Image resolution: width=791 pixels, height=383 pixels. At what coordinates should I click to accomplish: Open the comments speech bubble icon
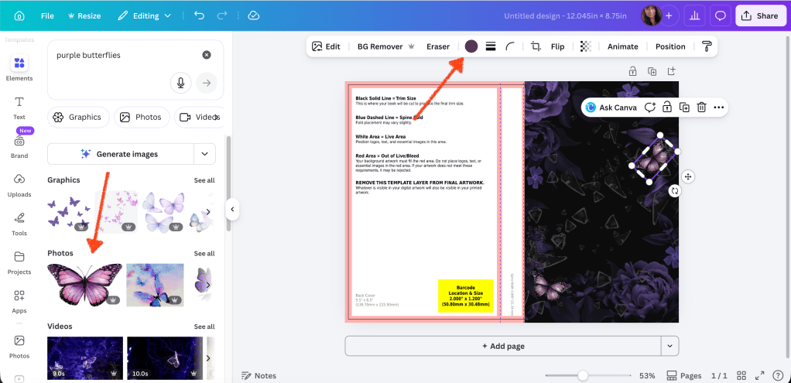pos(721,15)
